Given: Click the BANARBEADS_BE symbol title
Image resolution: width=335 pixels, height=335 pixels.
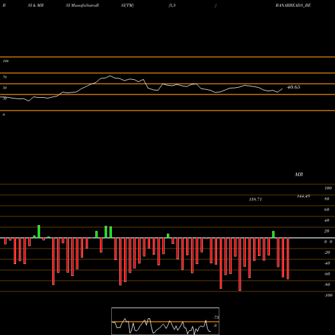Looking at the screenshot, I should [293, 5].
